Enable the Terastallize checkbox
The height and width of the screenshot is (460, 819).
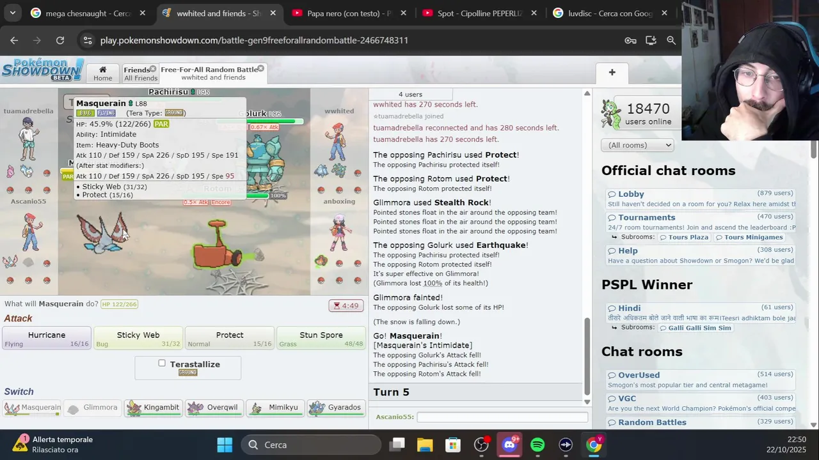click(x=162, y=363)
